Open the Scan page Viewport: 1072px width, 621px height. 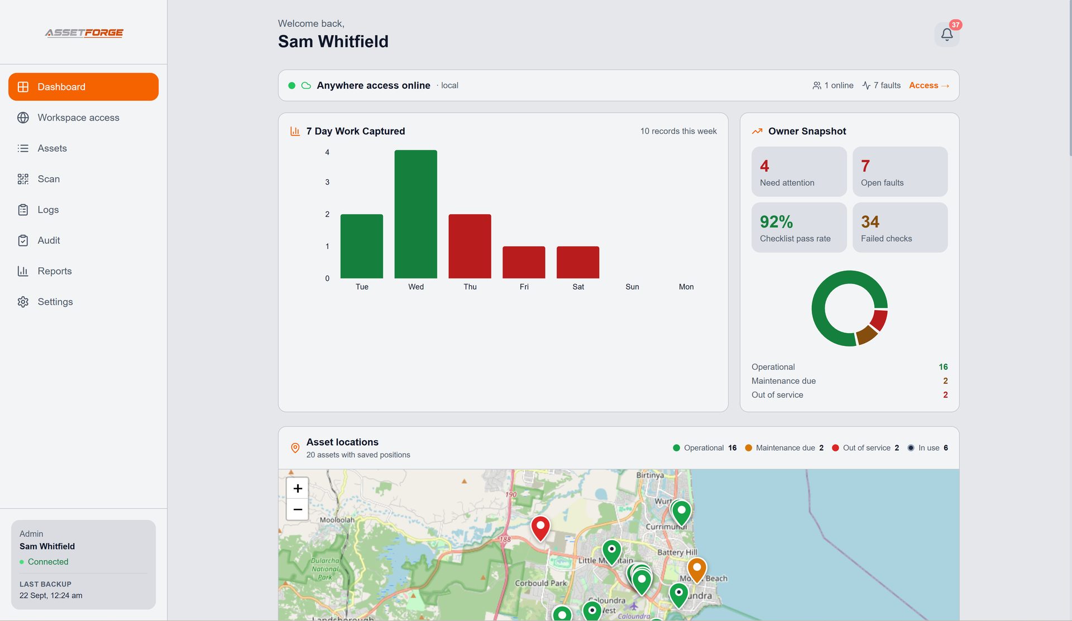coord(83,179)
